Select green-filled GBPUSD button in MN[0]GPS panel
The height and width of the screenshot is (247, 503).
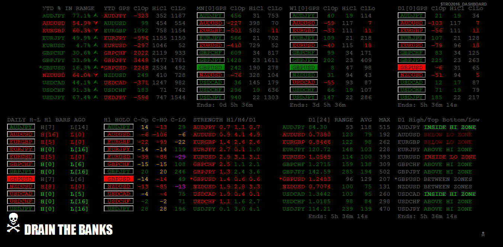[211, 68]
